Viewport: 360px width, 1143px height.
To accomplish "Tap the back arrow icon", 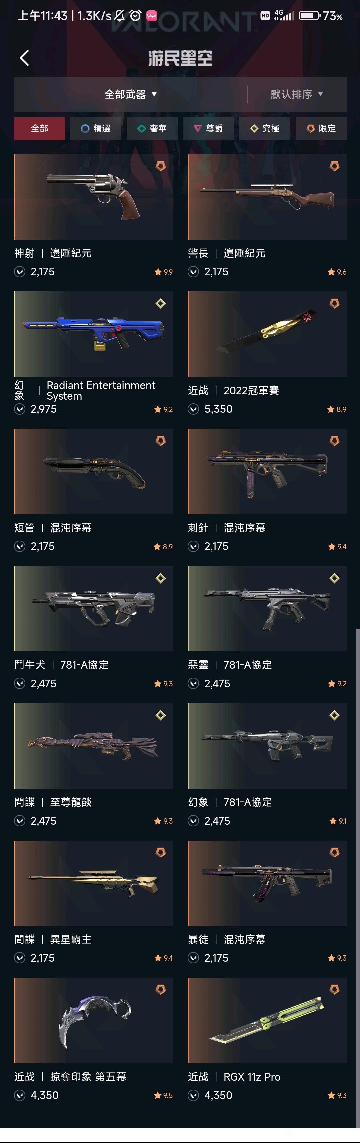I will tap(24, 58).
